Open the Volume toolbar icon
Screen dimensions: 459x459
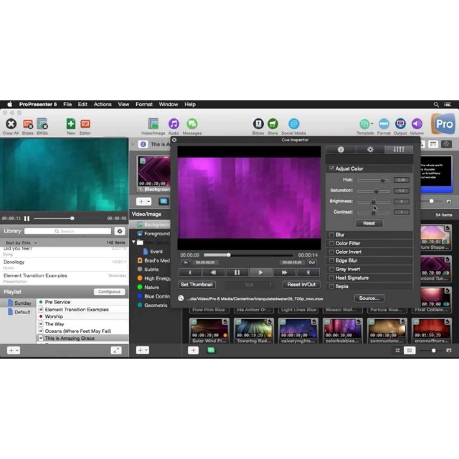click(416, 124)
